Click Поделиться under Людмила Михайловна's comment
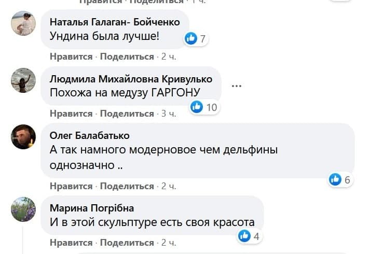Image resolution: width=384 pixels, height=254 pixels. (127, 114)
